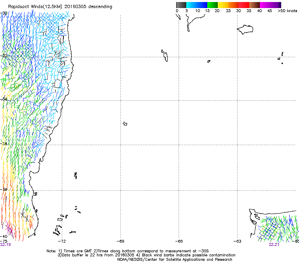
Task: Pick the orange 25-30 knots color segment
Action: [234, 5]
